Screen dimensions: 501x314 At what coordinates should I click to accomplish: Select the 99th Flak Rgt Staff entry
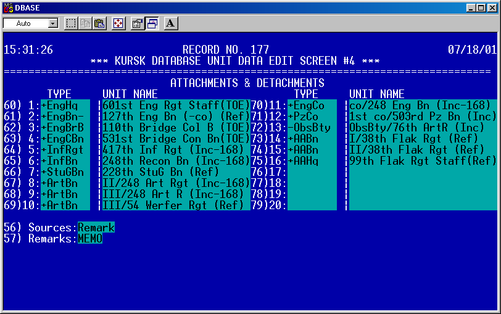click(423, 161)
